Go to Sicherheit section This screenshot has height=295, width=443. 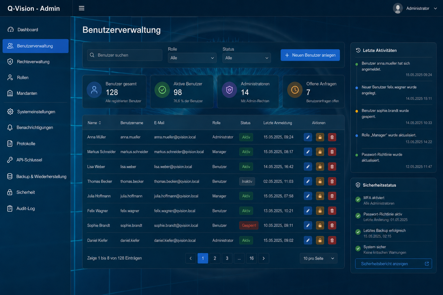coord(35,192)
